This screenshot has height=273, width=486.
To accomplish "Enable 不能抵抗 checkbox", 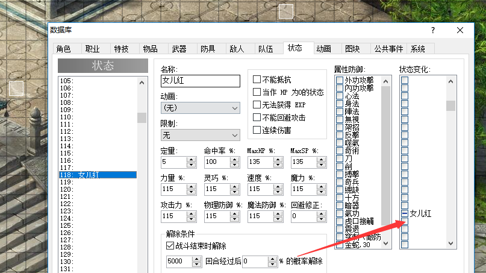I will pos(257,80).
